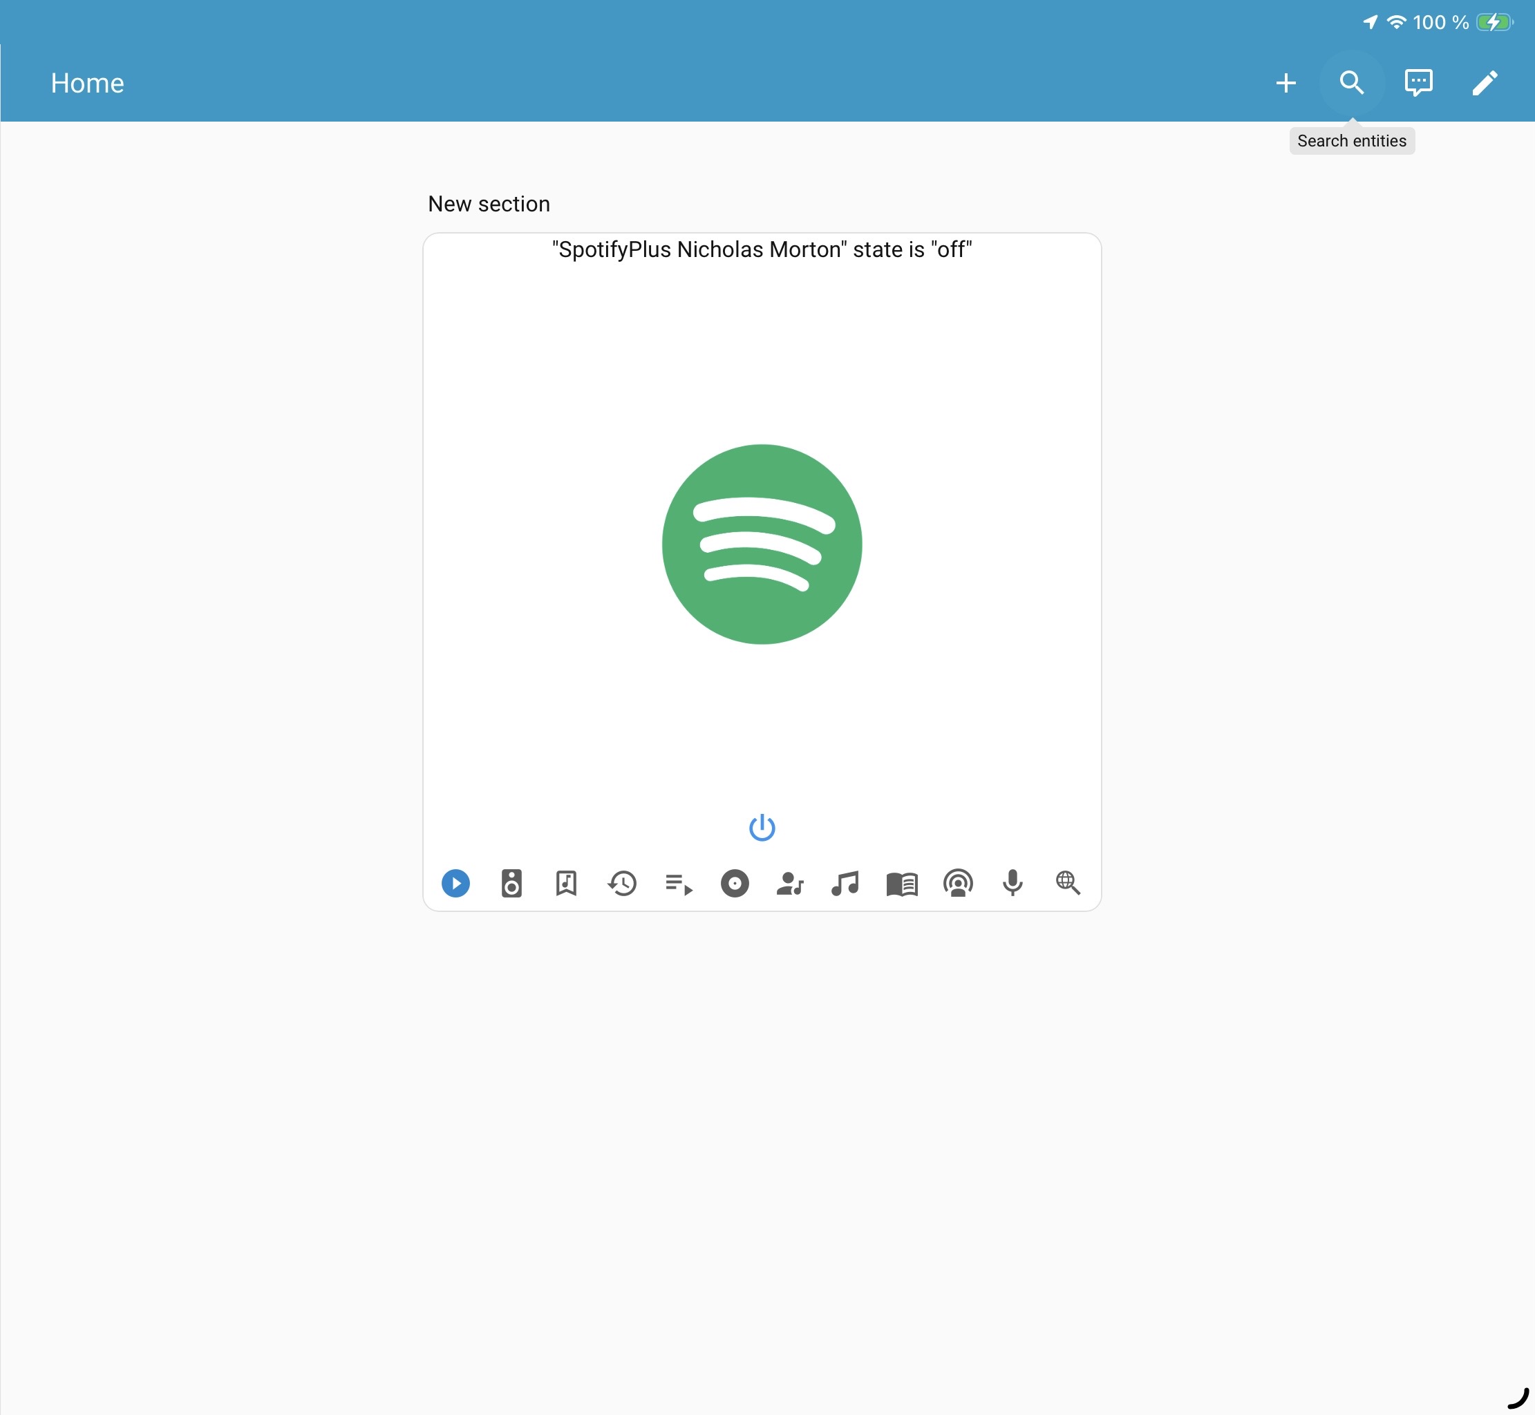
Task: Click the Home title
Action: (87, 83)
